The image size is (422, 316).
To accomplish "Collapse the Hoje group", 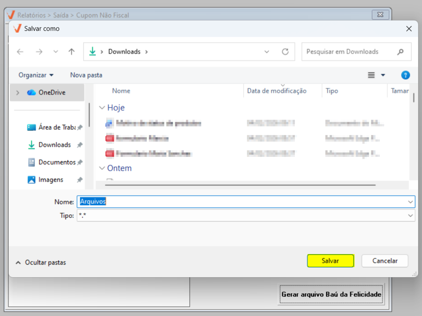I will coord(102,108).
